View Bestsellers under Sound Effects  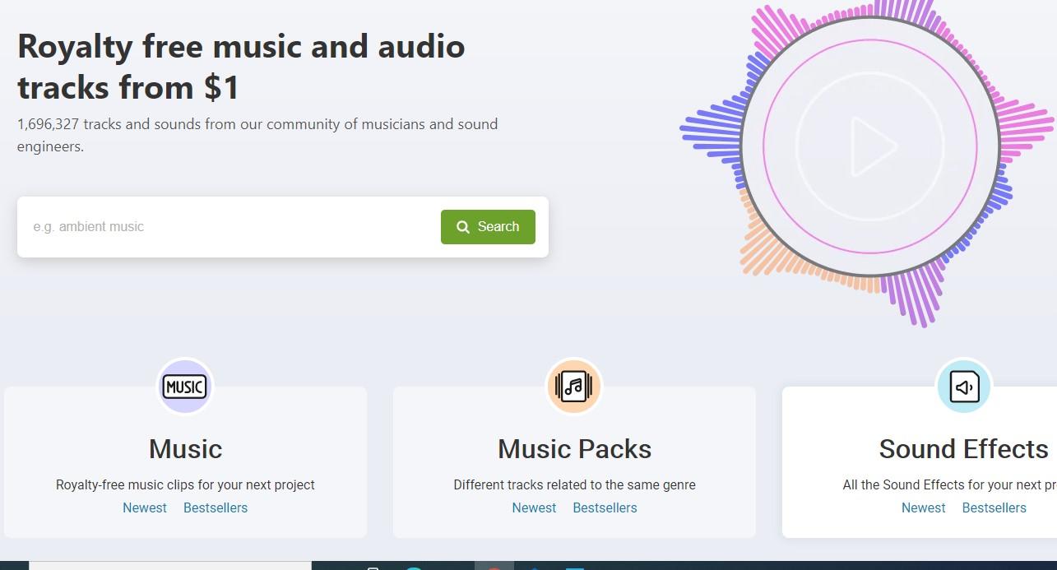pyautogui.click(x=994, y=507)
